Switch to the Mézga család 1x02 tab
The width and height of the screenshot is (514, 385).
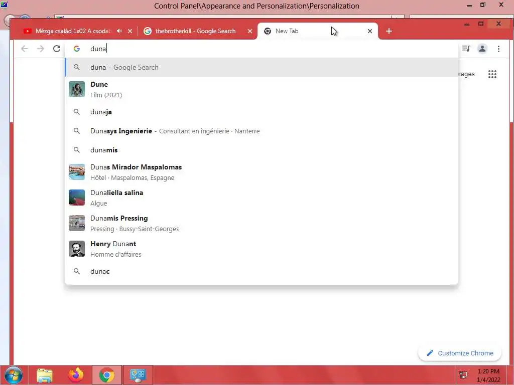coord(73,31)
